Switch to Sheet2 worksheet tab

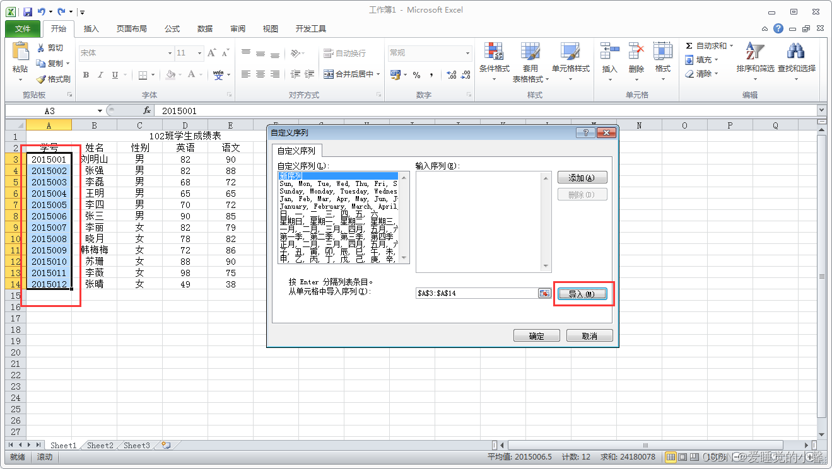point(100,445)
